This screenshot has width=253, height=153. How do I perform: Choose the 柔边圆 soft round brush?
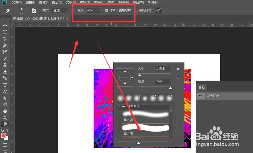[145, 116]
